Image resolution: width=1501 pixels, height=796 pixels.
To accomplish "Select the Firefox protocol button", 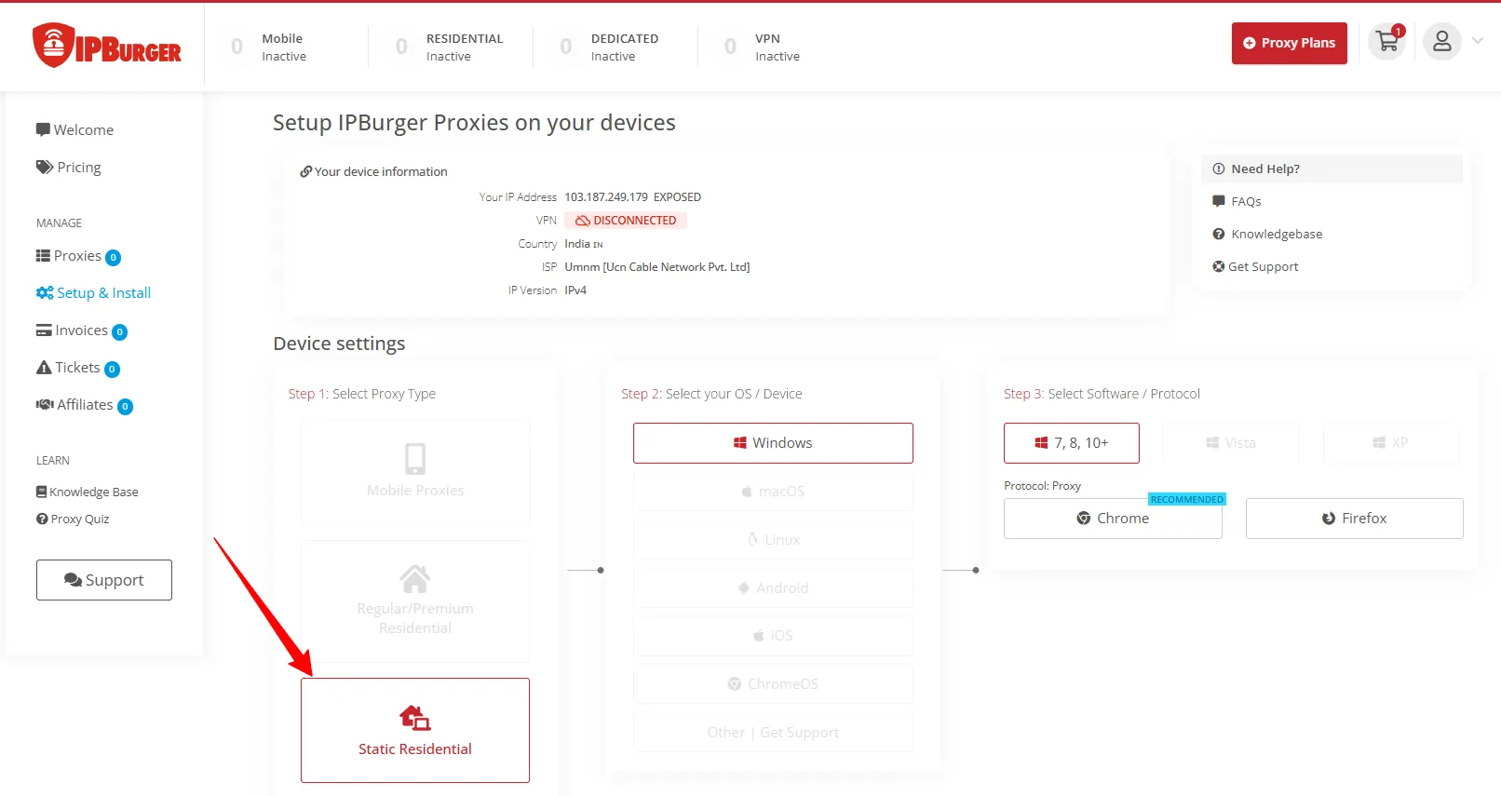I will tap(1355, 519).
